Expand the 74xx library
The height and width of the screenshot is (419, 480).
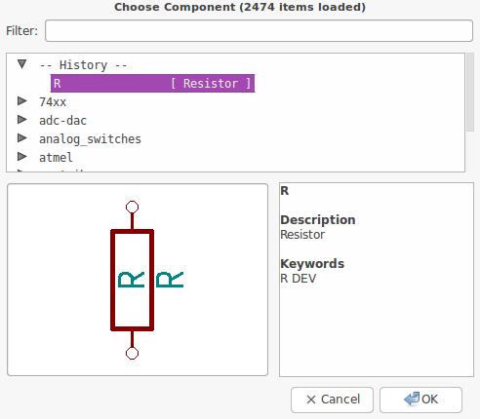pos(21,101)
